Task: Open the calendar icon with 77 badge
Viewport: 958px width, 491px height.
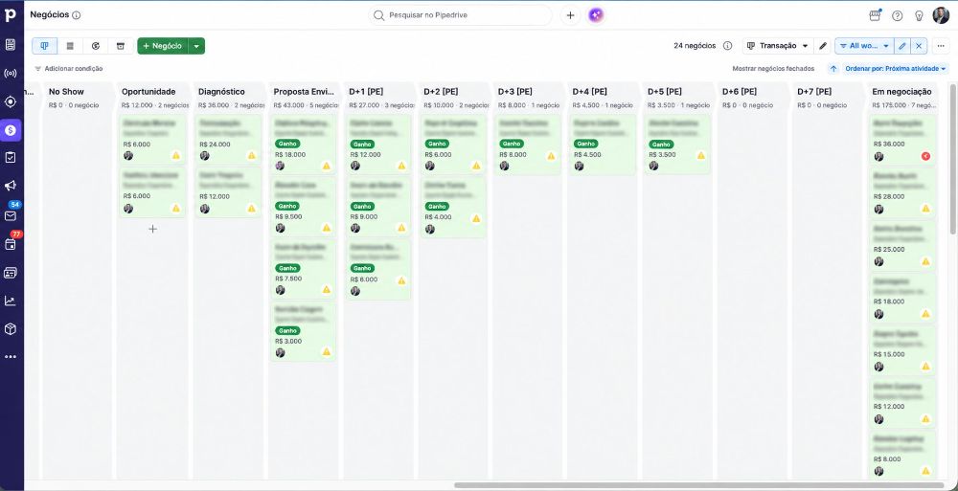Action: click(11, 244)
